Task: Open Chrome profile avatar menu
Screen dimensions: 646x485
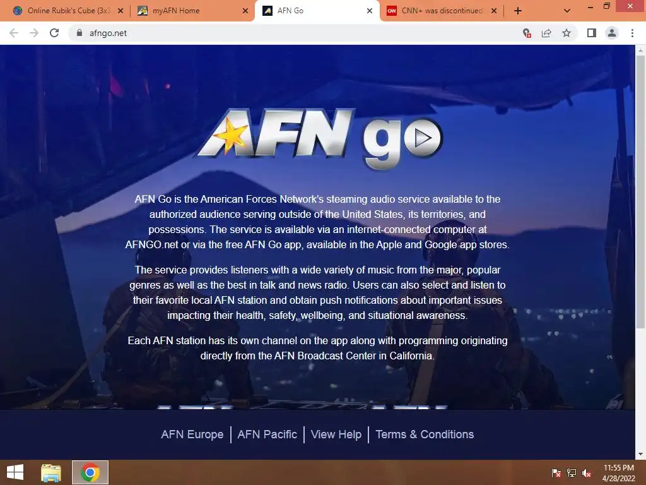Action: [612, 33]
